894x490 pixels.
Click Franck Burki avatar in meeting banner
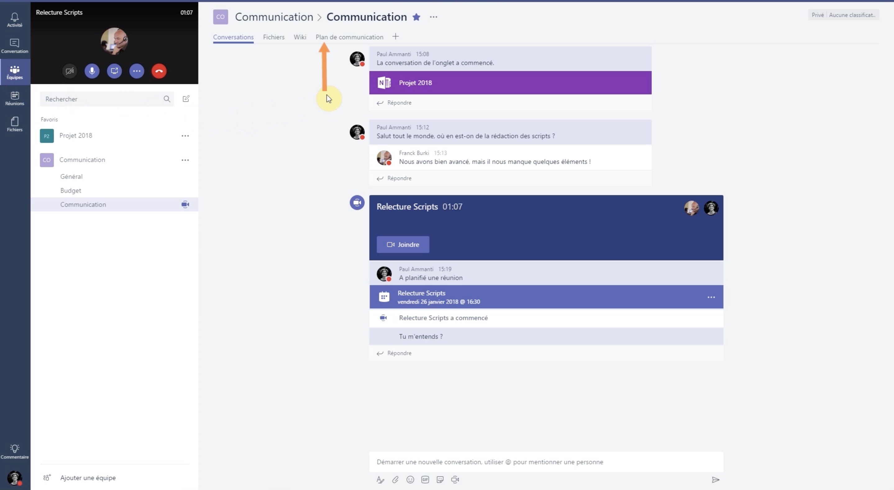pos(691,208)
